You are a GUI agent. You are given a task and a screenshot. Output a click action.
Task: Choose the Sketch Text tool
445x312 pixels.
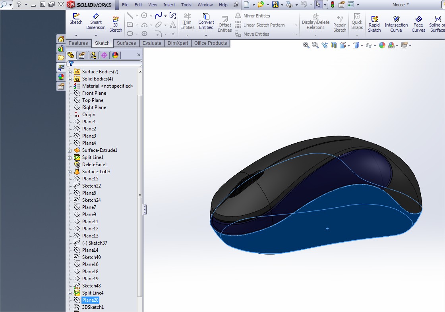pos(172,25)
